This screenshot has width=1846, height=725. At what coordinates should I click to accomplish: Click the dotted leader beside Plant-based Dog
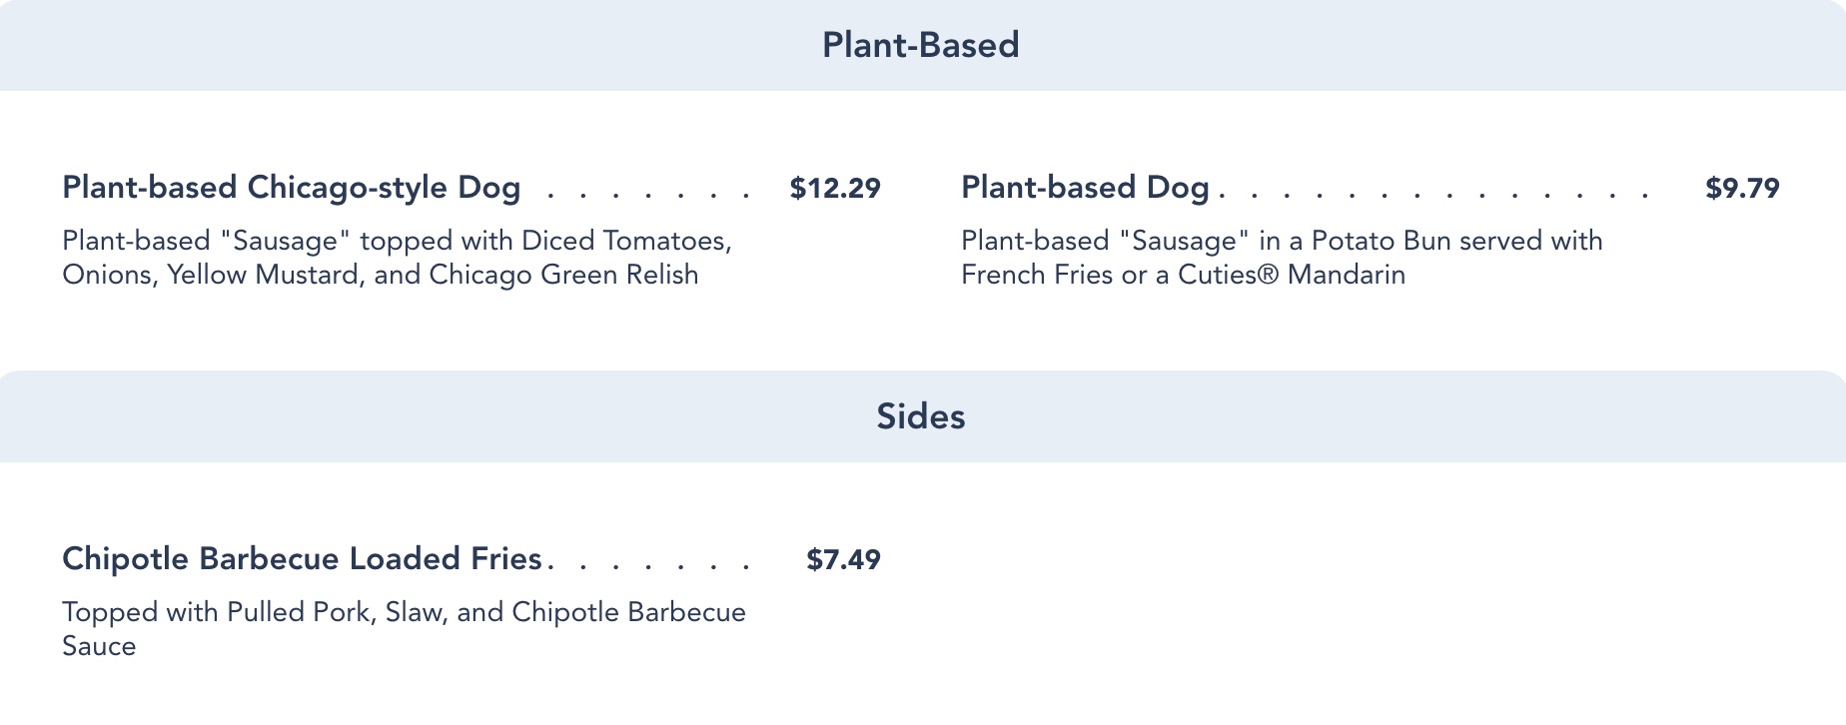(1433, 194)
